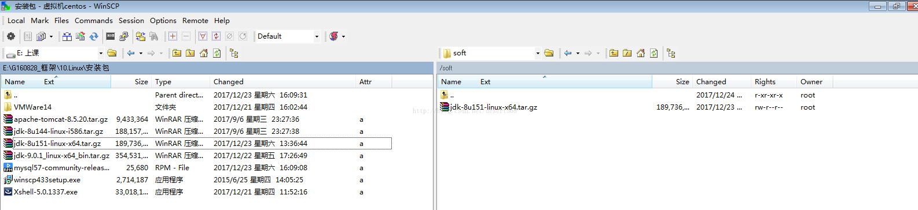
Task: Open the Options menu
Action: 163,20
